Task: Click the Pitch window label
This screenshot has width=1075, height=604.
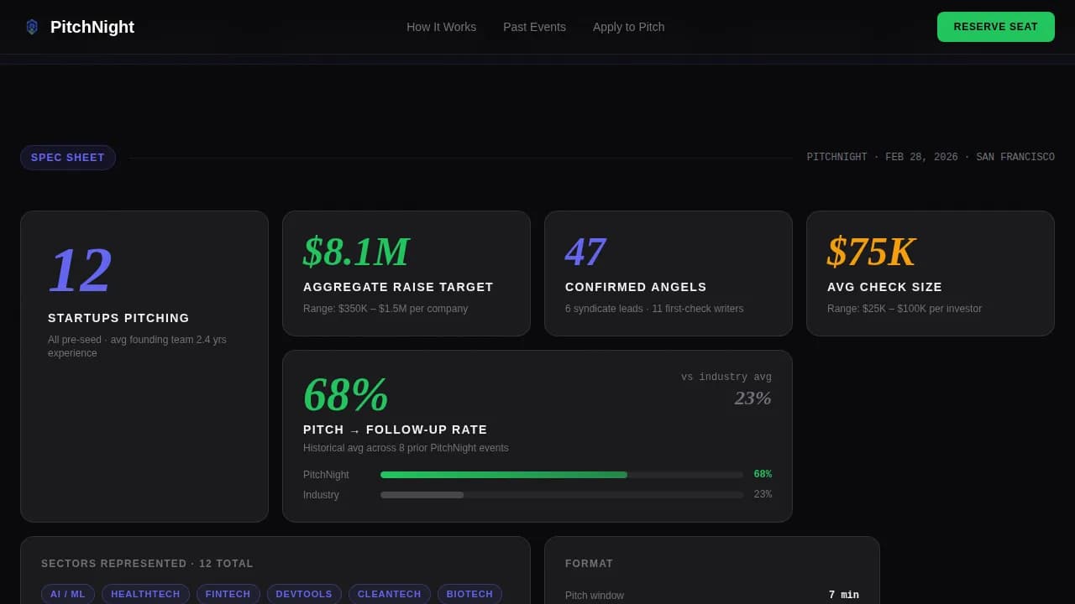Action: click(595, 596)
